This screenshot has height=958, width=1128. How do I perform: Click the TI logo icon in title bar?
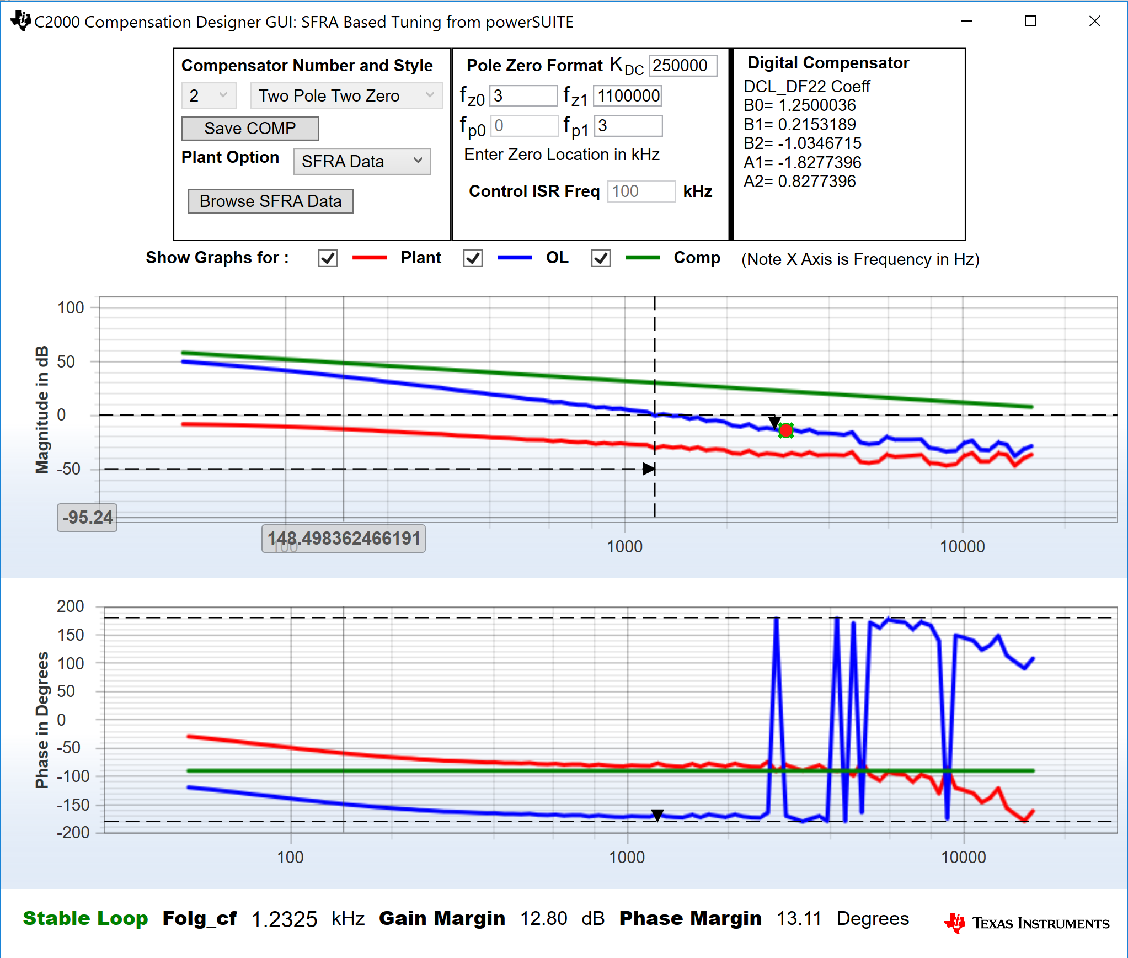(x=21, y=21)
